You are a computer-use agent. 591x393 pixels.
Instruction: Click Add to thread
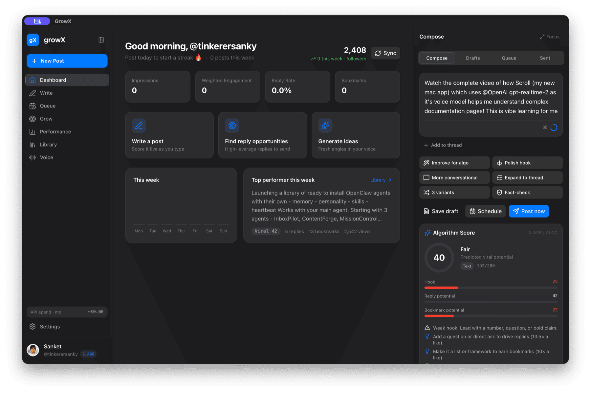click(443, 145)
